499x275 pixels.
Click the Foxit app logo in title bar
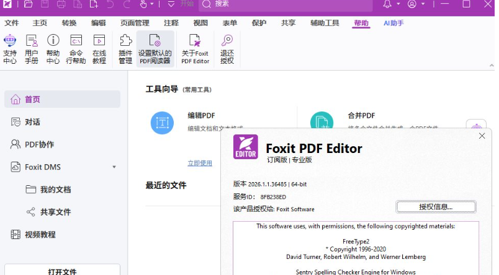pos(7,4)
